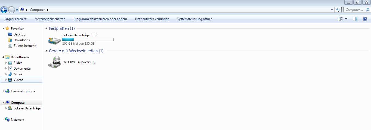The width and height of the screenshot is (371, 130).
Task: Click the Favoriten star icon
Action: [x=7, y=28]
